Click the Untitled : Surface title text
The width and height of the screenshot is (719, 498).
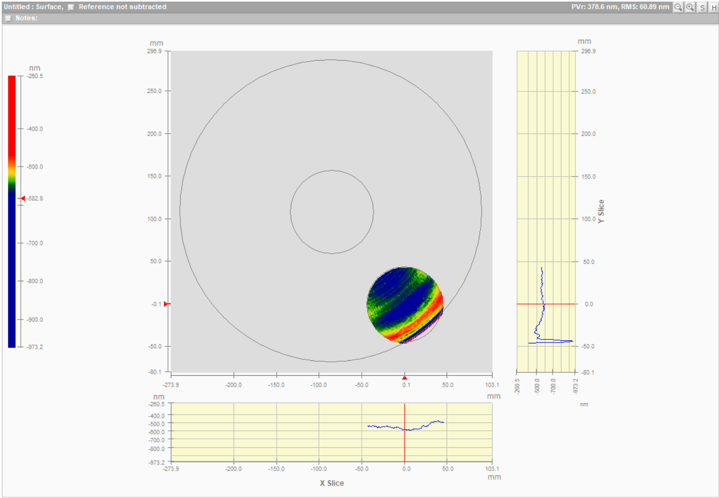coord(33,7)
